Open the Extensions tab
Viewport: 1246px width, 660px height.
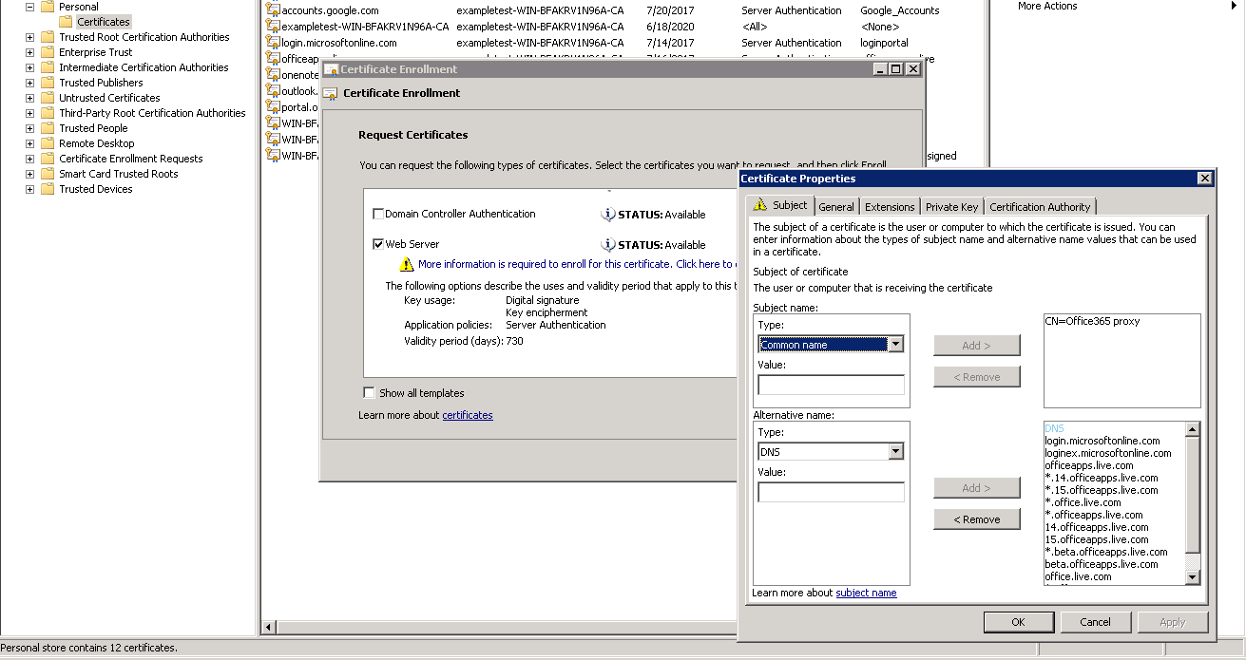(890, 207)
